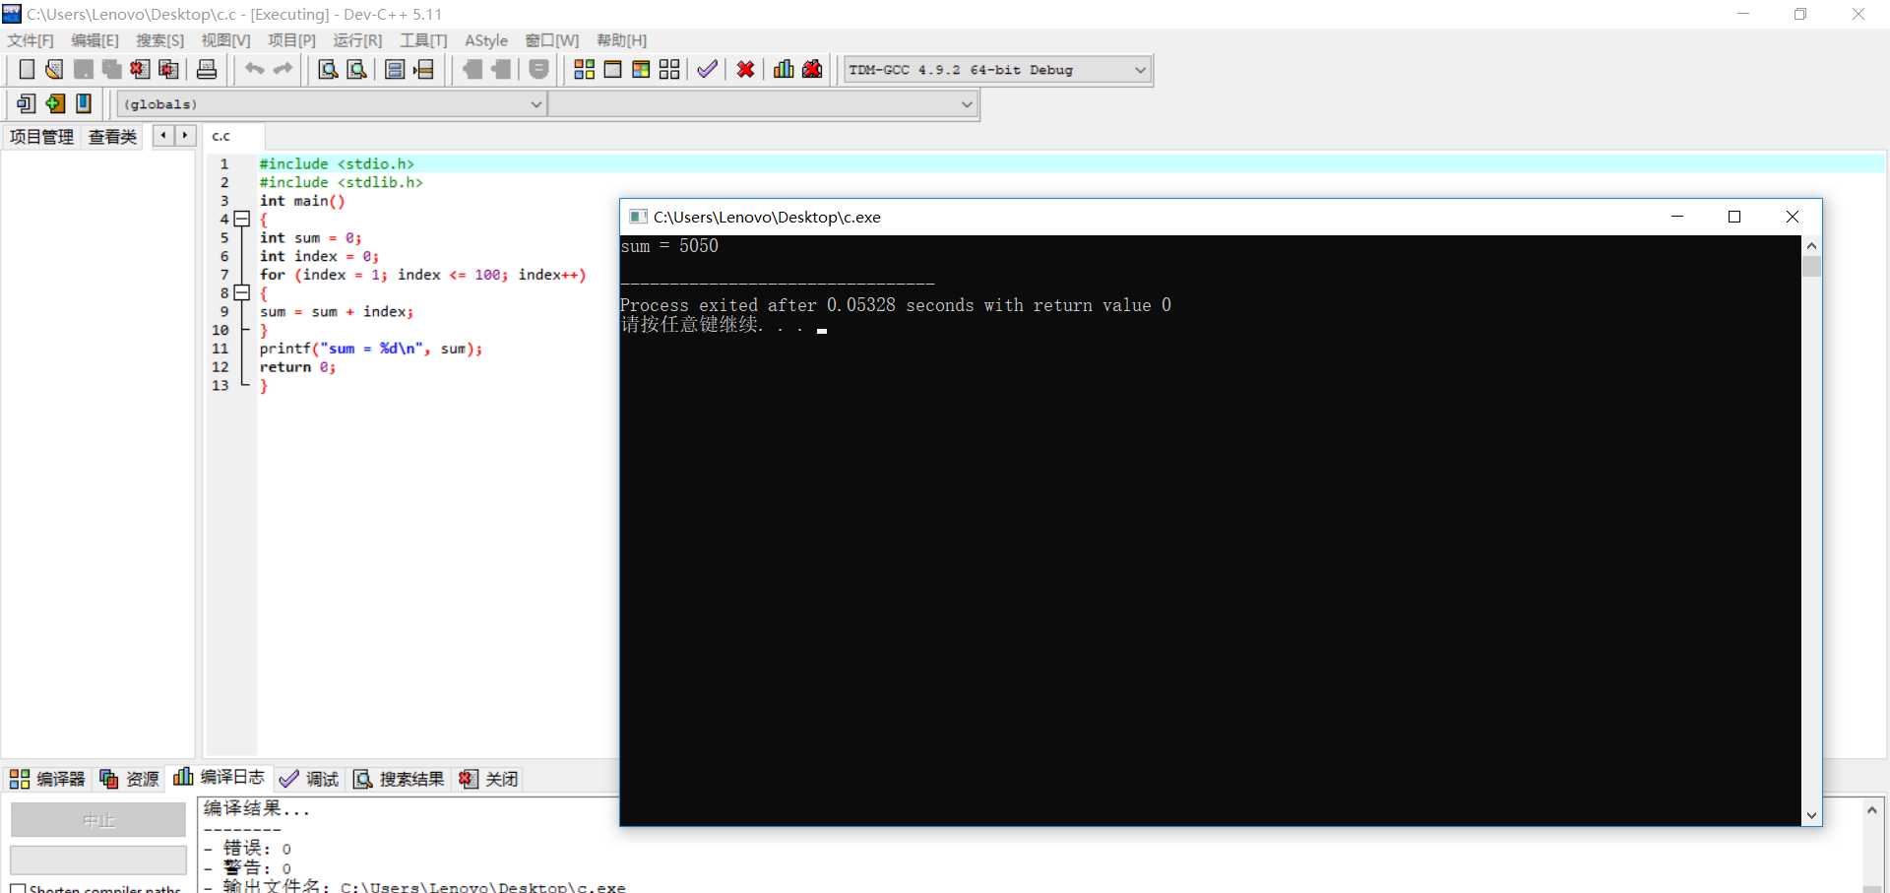Click the 关闭 tab in bottom panel

click(488, 779)
